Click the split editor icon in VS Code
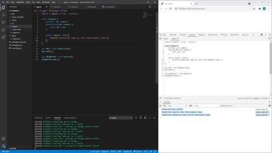272x153 pixels. [x=150, y=7]
